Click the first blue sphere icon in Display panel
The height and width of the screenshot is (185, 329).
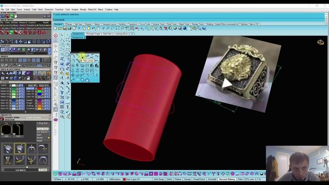coord(10,50)
